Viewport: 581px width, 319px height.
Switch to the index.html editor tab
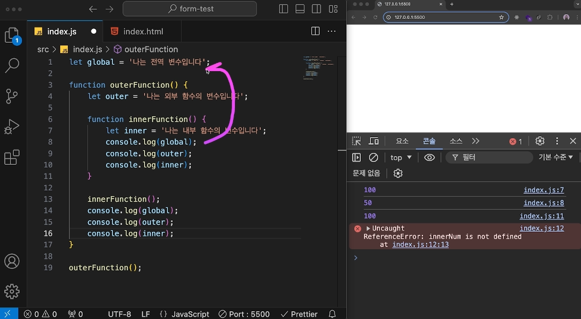[143, 32]
